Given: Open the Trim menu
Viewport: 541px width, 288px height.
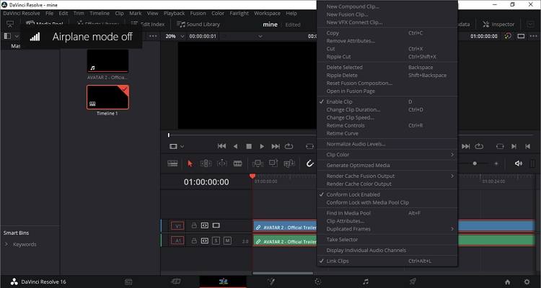Looking at the screenshot, I should coord(79,13).
